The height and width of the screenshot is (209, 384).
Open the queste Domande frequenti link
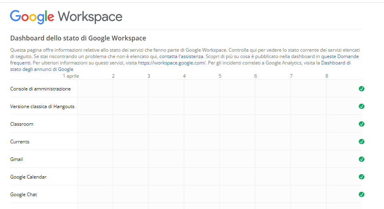tap(340, 56)
